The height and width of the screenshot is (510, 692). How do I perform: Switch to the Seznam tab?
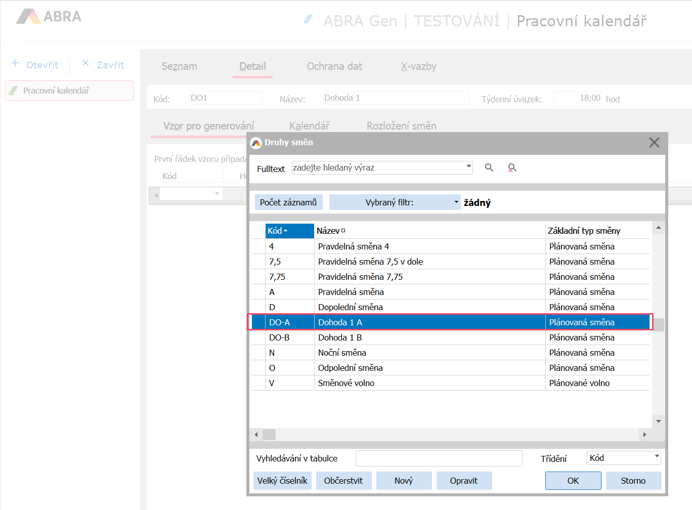click(179, 66)
